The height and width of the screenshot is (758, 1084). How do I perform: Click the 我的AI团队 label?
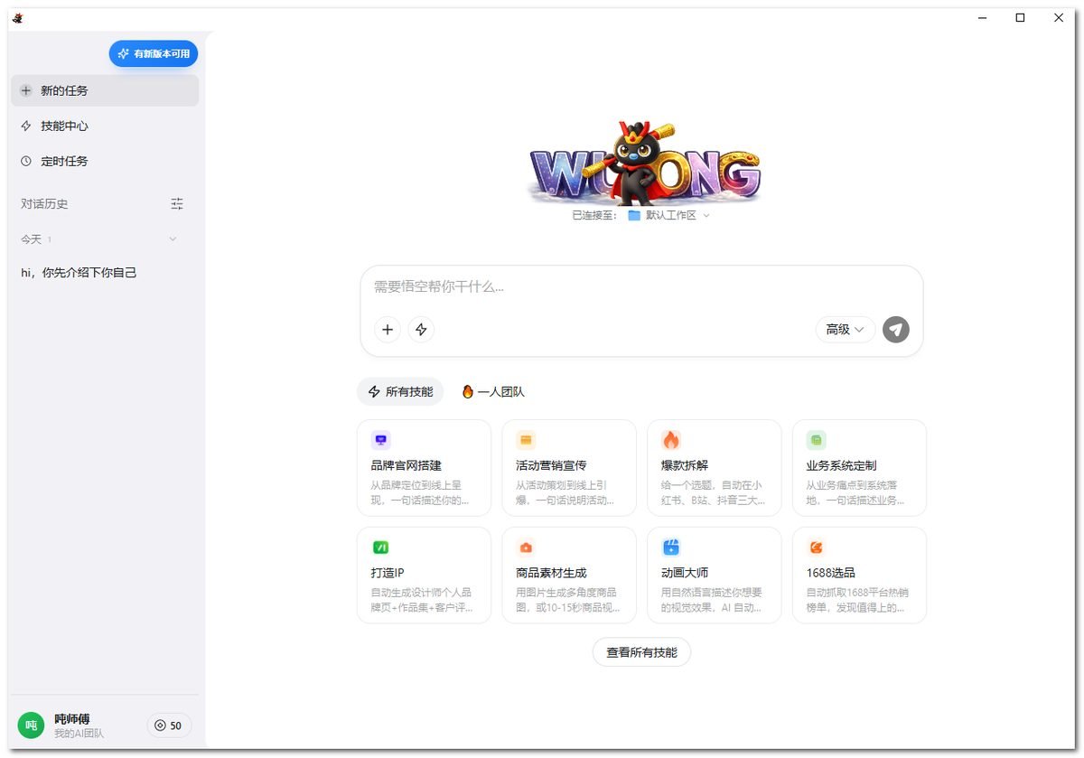[x=79, y=734]
